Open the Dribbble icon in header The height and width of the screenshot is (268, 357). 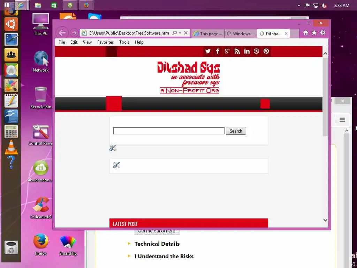click(x=256, y=51)
